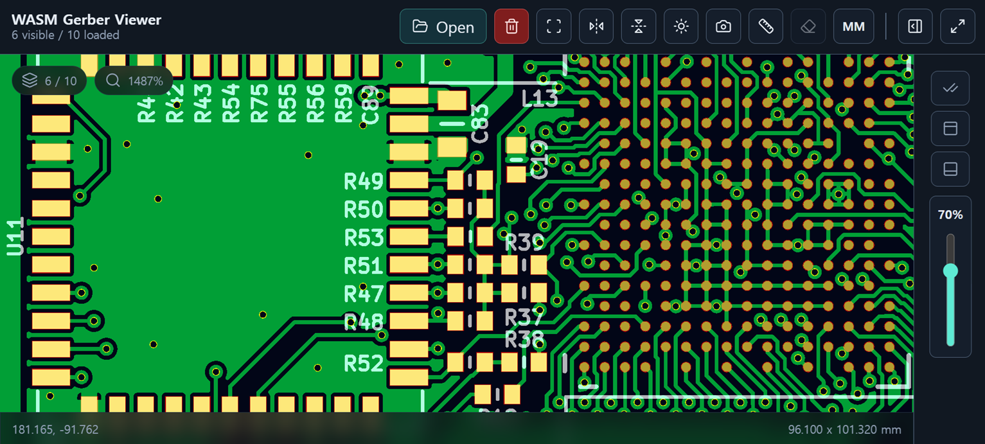985x444 pixels.
Task: Click the 6 visible / 10 loaded status
Action: click(x=66, y=35)
